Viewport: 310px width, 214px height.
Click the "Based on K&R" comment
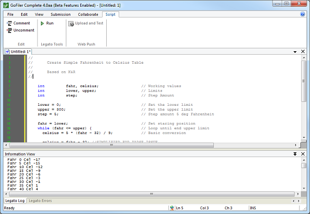pos(61,72)
